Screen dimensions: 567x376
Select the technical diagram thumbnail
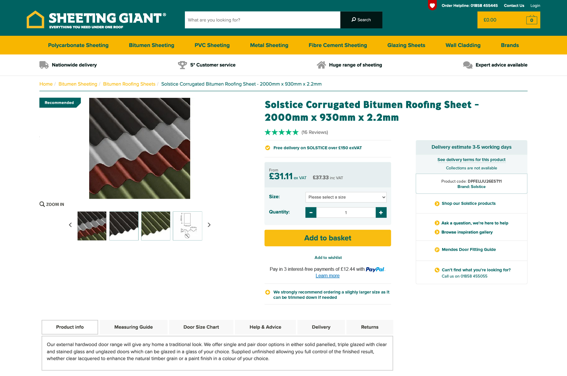(x=188, y=226)
